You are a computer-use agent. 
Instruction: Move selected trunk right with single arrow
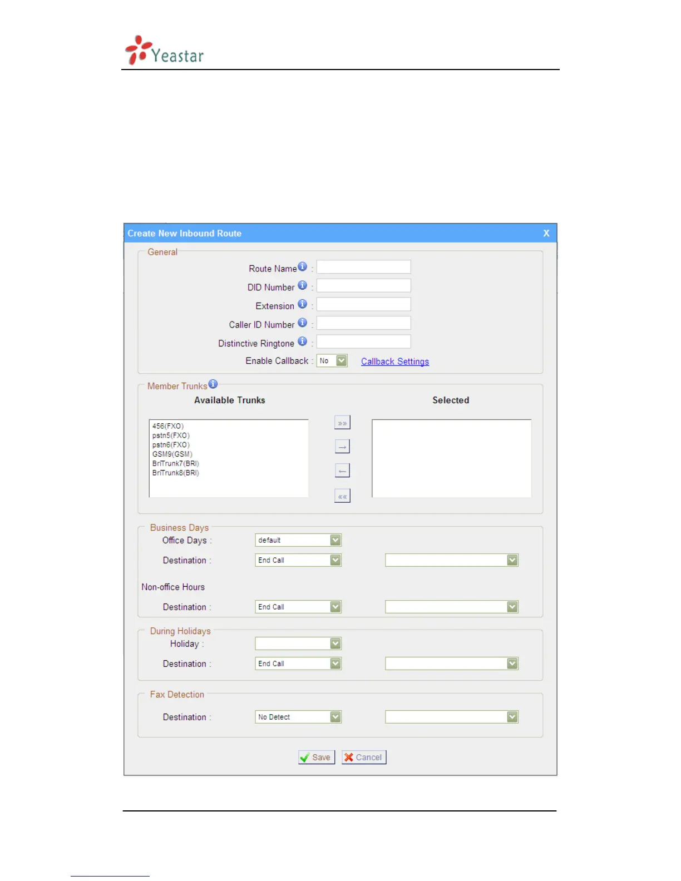coord(342,447)
